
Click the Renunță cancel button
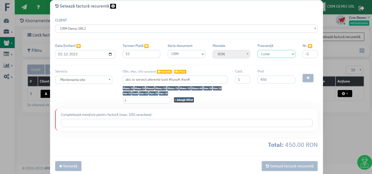68,166
